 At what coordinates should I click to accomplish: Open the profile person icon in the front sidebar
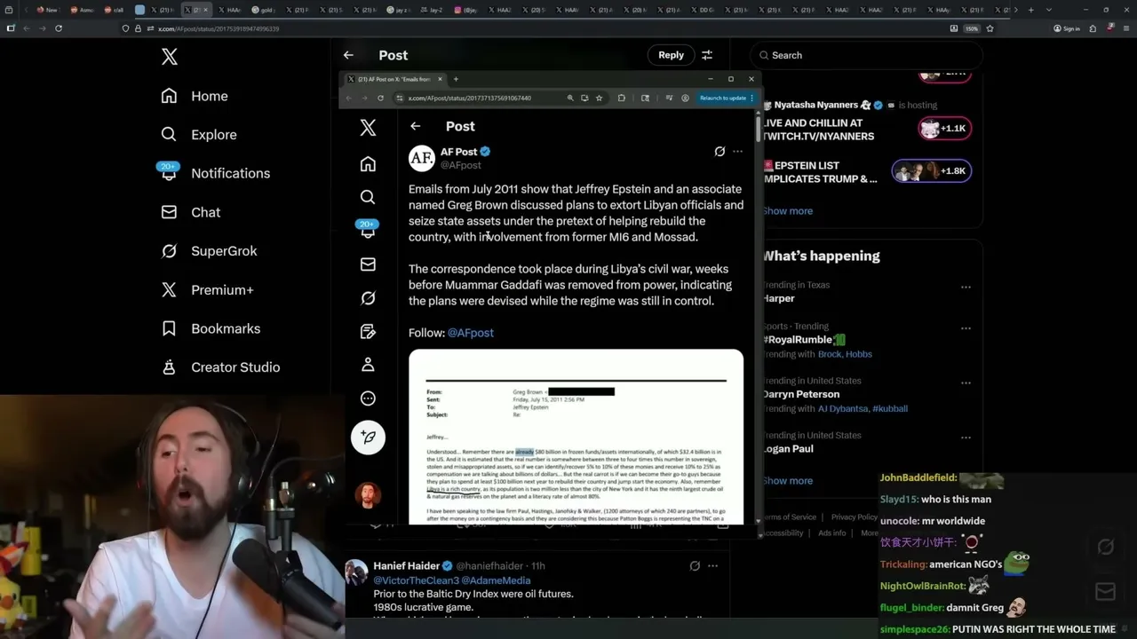point(368,365)
